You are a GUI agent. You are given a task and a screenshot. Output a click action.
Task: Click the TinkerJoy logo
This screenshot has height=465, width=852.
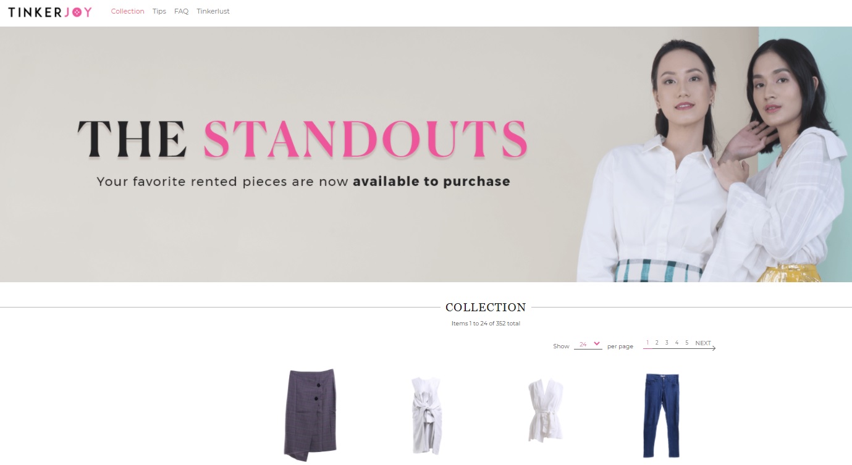pyautogui.click(x=50, y=12)
